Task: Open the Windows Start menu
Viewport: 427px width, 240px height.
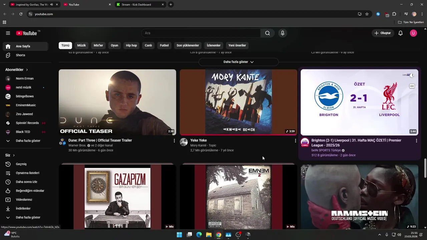Action: coord(179,235)
